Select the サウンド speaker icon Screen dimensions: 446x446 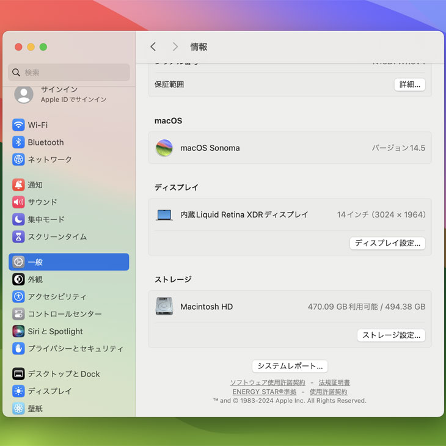coord(18,202)
